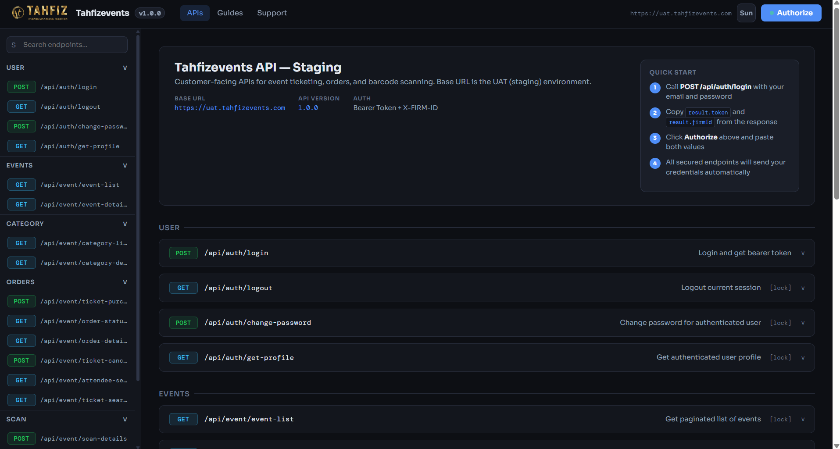Click lock badge on event-list endpoint
Screen dimensions: 840x449
[x=781, y=419]
